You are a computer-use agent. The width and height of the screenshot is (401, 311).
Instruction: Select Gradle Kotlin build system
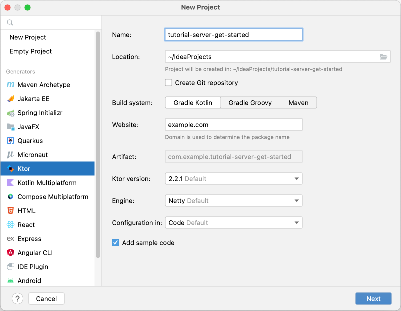(193, 103)
